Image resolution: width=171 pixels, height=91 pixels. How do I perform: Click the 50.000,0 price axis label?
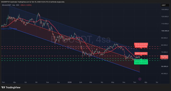click(x=165, y=66)
